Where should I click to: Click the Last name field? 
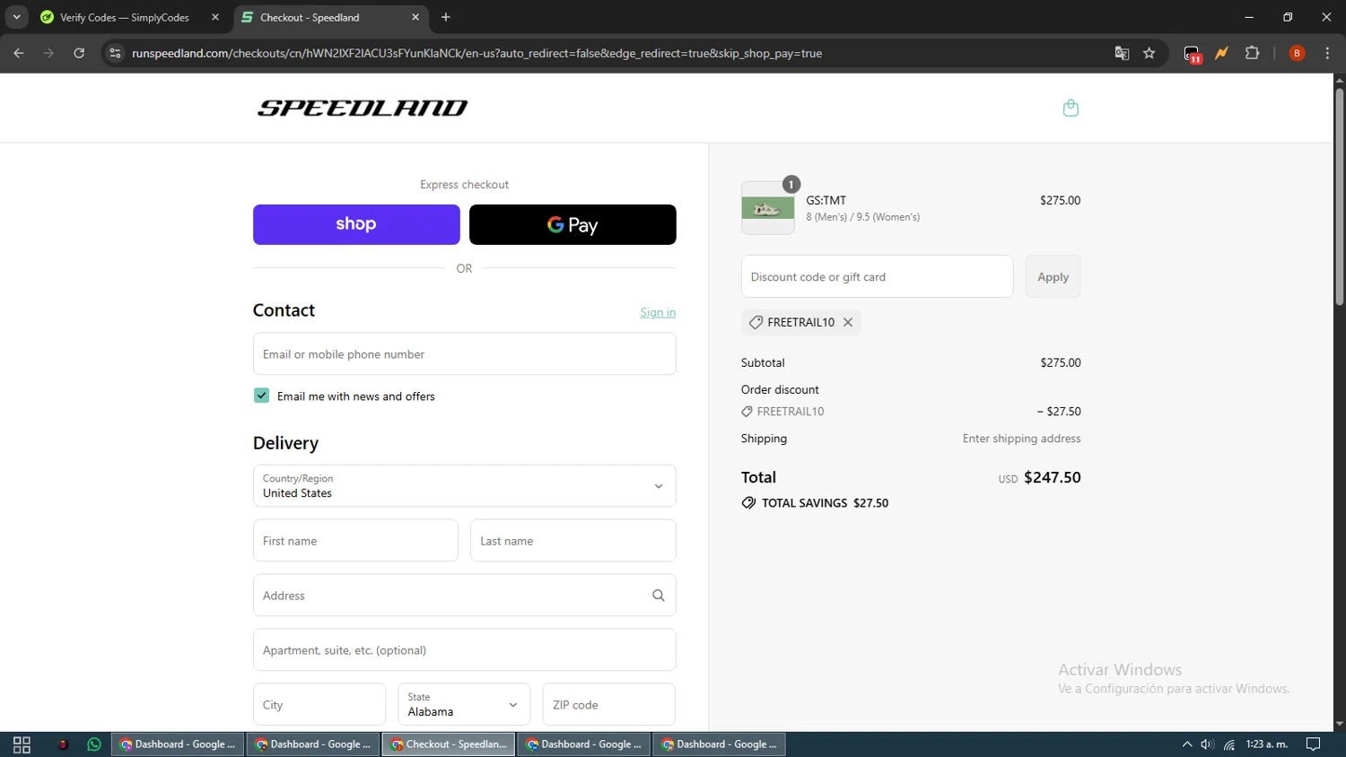click(x=572, y=541)
